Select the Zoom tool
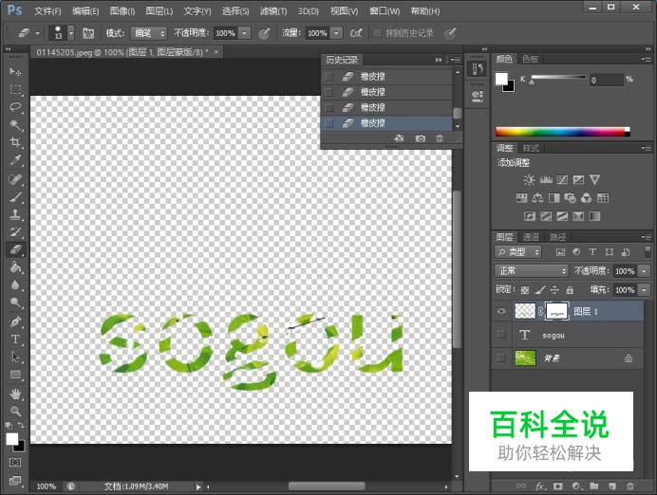This screenshot has width=657, height=495. coord(15,412)
